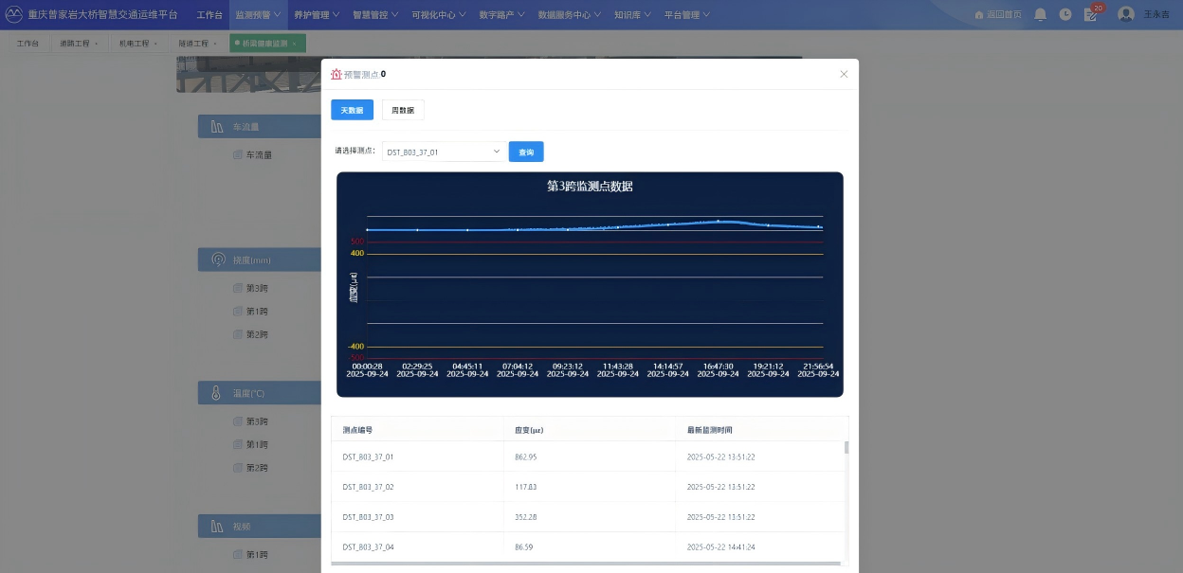Open 工作台 in the top navigation bar
1183x573 pixels.
(x=210, y=15)
